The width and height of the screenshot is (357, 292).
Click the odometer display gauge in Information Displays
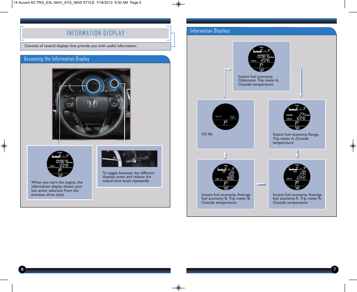[261, 59]
